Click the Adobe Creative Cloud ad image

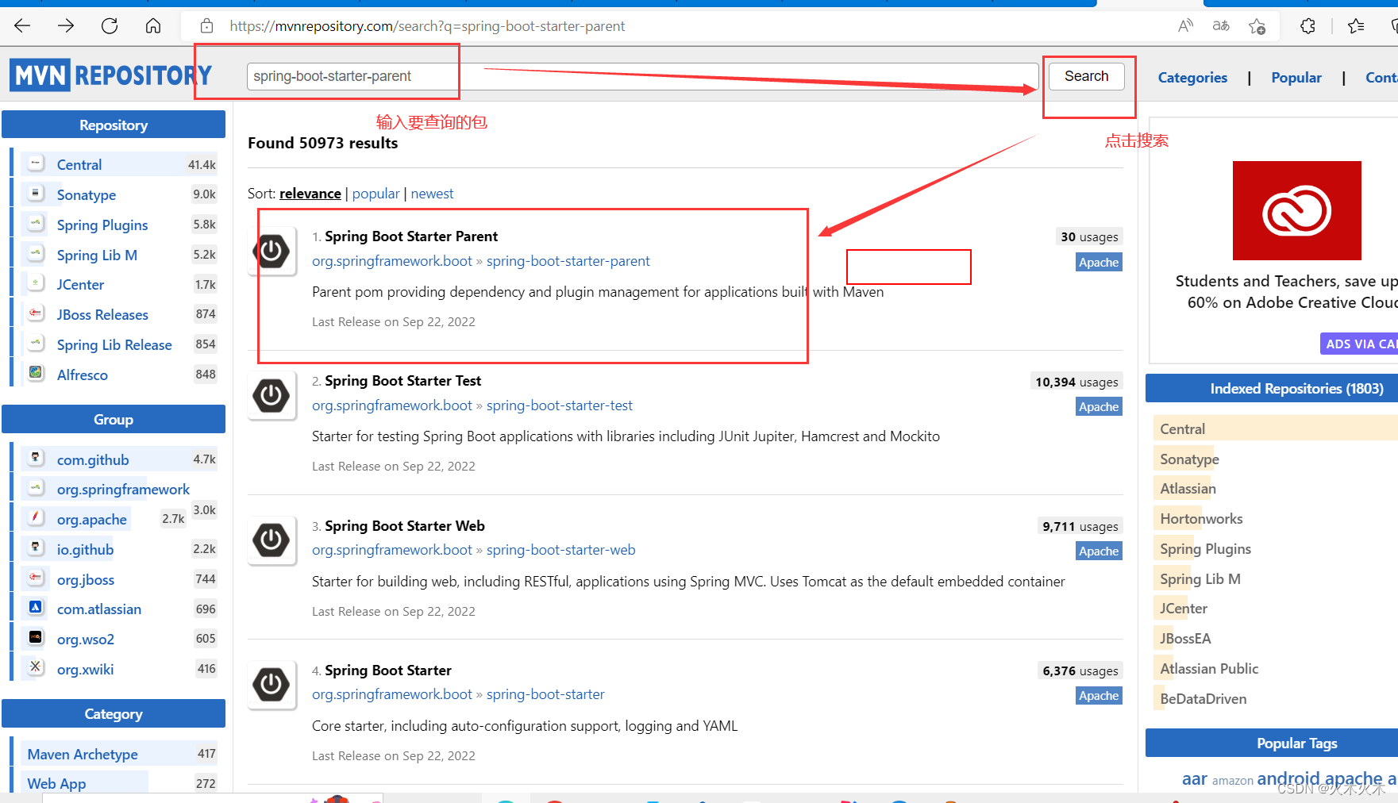[1296, 210]
